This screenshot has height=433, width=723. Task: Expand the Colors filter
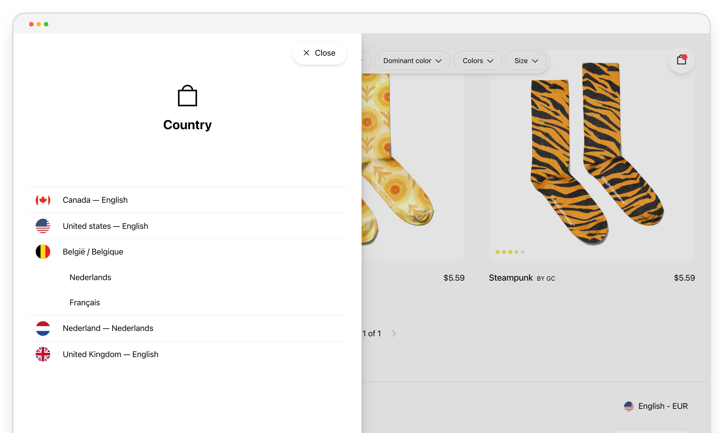click(x=478, y=60)
